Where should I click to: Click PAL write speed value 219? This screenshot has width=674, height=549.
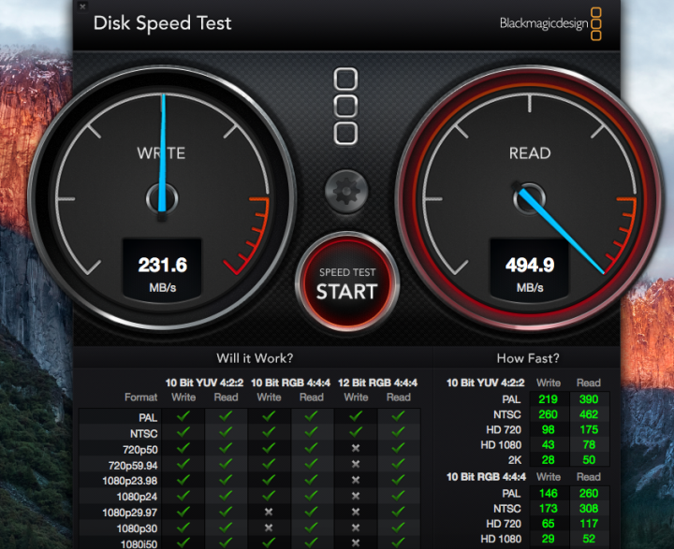click(548, 399)
